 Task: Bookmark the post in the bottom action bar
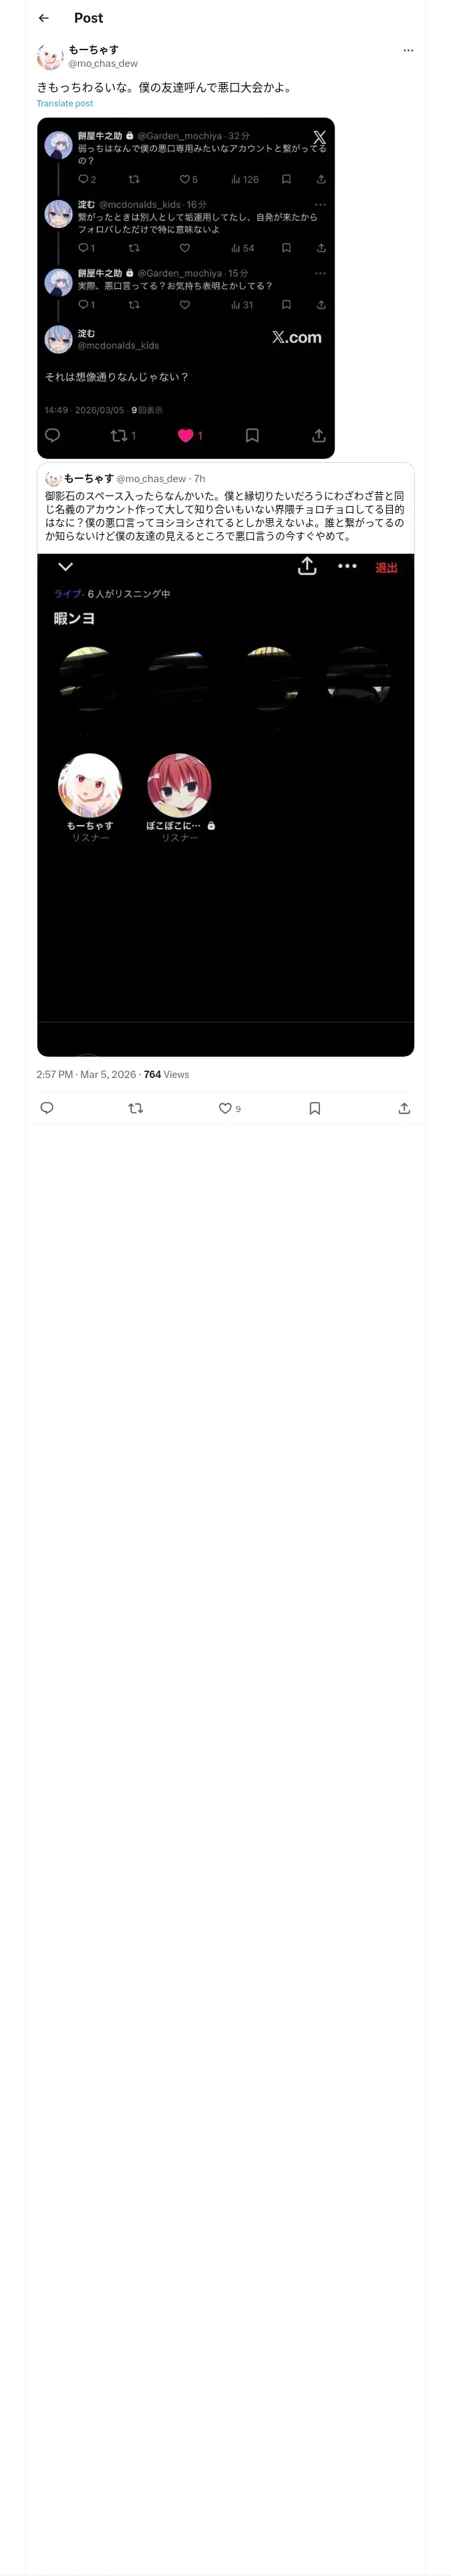[x=315, y=1108]
